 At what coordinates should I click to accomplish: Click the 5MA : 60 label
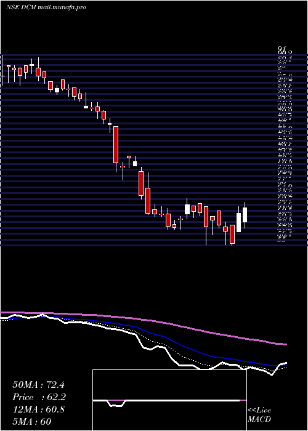pos(32,422)
